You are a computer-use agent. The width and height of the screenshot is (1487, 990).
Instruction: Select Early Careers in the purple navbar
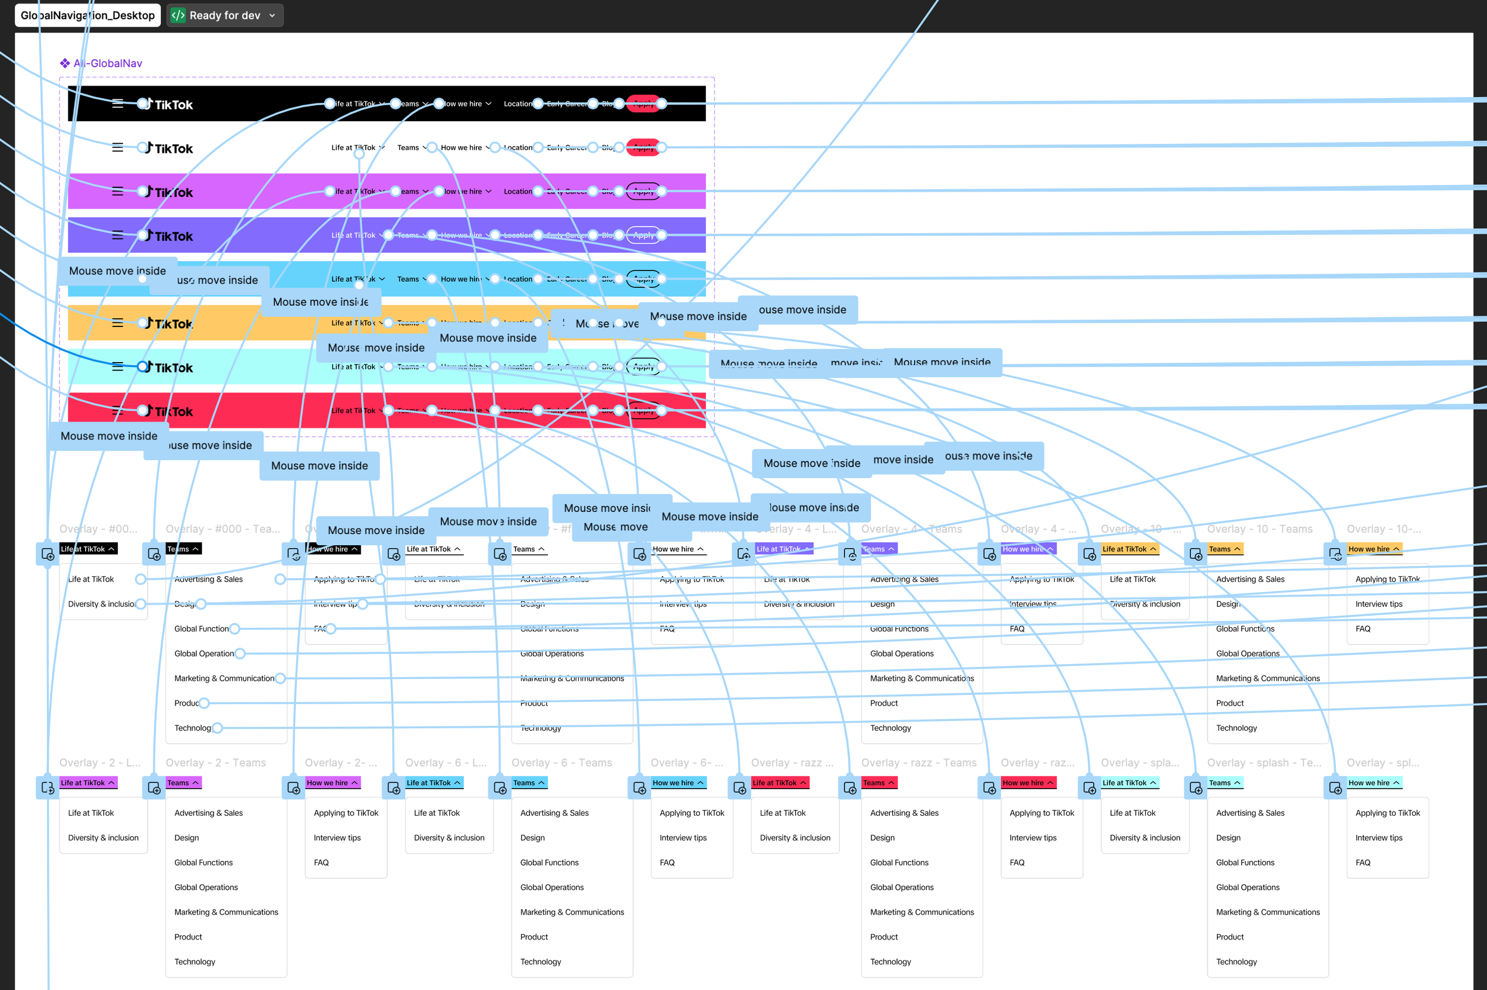(x=567, y=235)
